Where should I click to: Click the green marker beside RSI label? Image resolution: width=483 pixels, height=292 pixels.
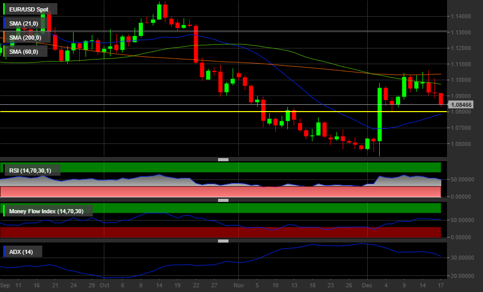coord(4,170)
